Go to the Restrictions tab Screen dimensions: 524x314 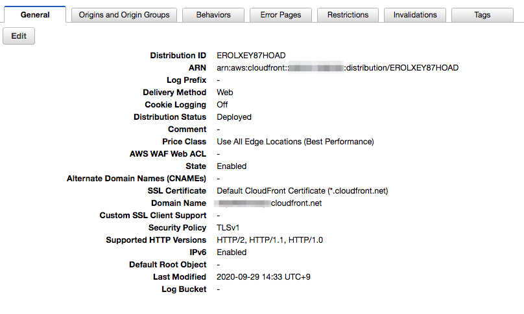(x=348, y=15)
